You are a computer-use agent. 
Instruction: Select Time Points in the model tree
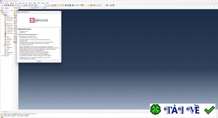(9, 21)
